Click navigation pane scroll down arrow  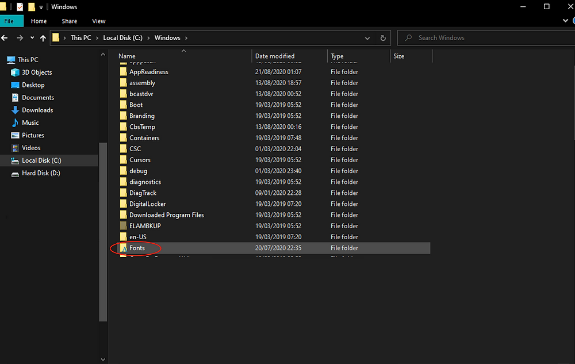103,359
